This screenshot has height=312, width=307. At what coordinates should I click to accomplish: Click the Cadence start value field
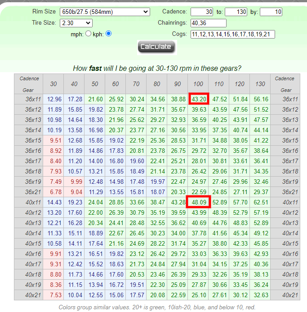tap(202, 12)
